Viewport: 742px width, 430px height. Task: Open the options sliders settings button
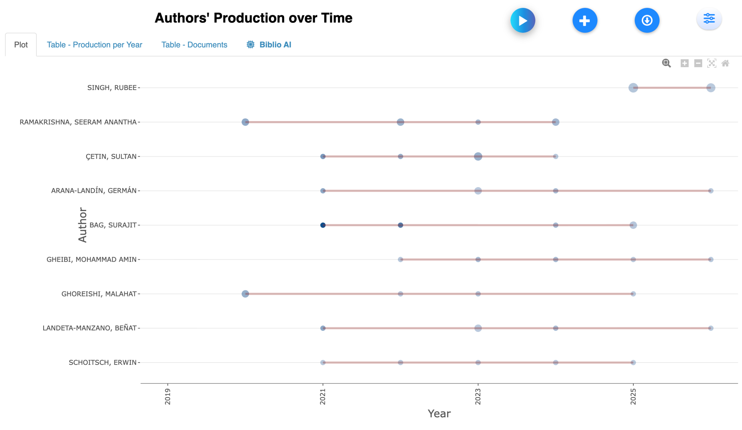pos(709,19)
